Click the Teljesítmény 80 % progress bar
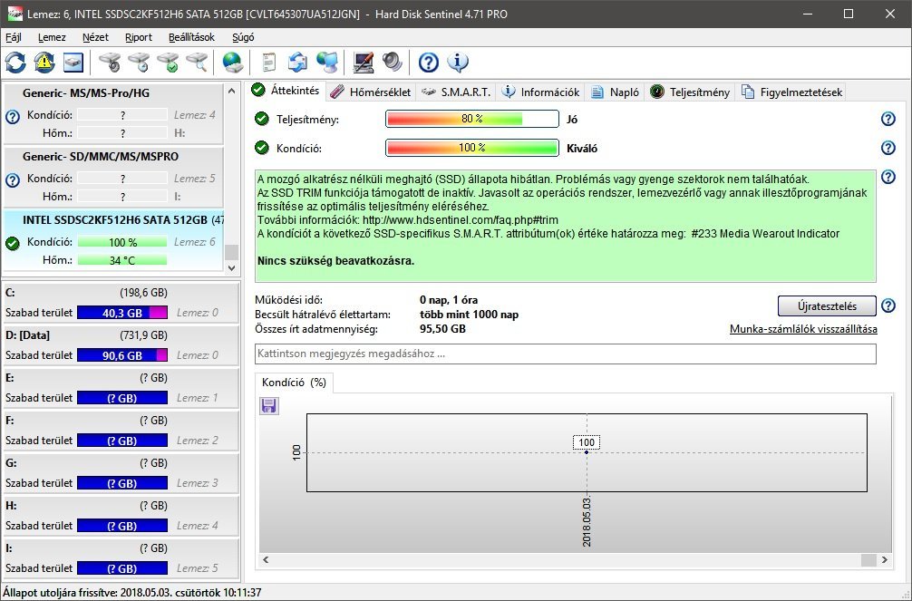Viewport: 912px width, 601px height. point(472,119)
